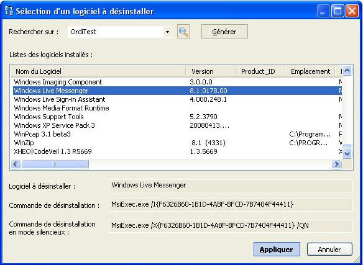
Task: Click version cell 3.0.0.0
Action: 201,82
